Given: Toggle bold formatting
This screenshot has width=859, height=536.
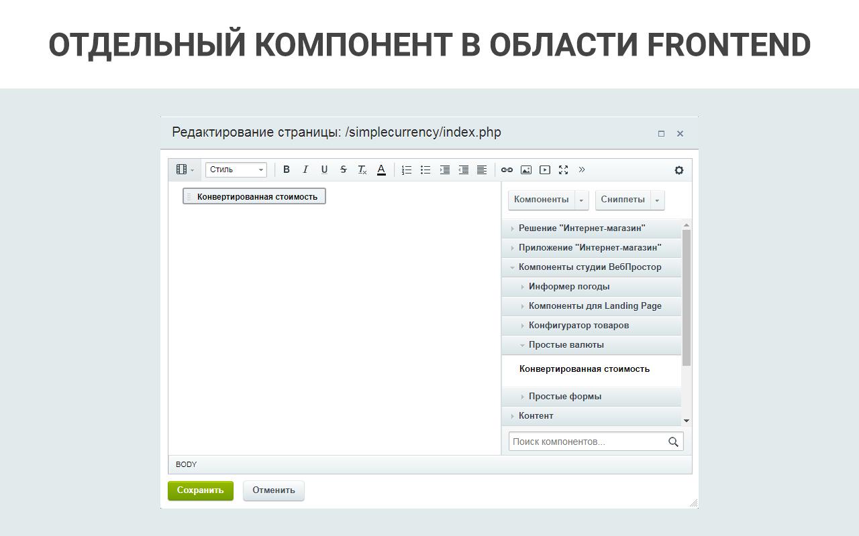Looking at the screenshot, I should (287, 170).
